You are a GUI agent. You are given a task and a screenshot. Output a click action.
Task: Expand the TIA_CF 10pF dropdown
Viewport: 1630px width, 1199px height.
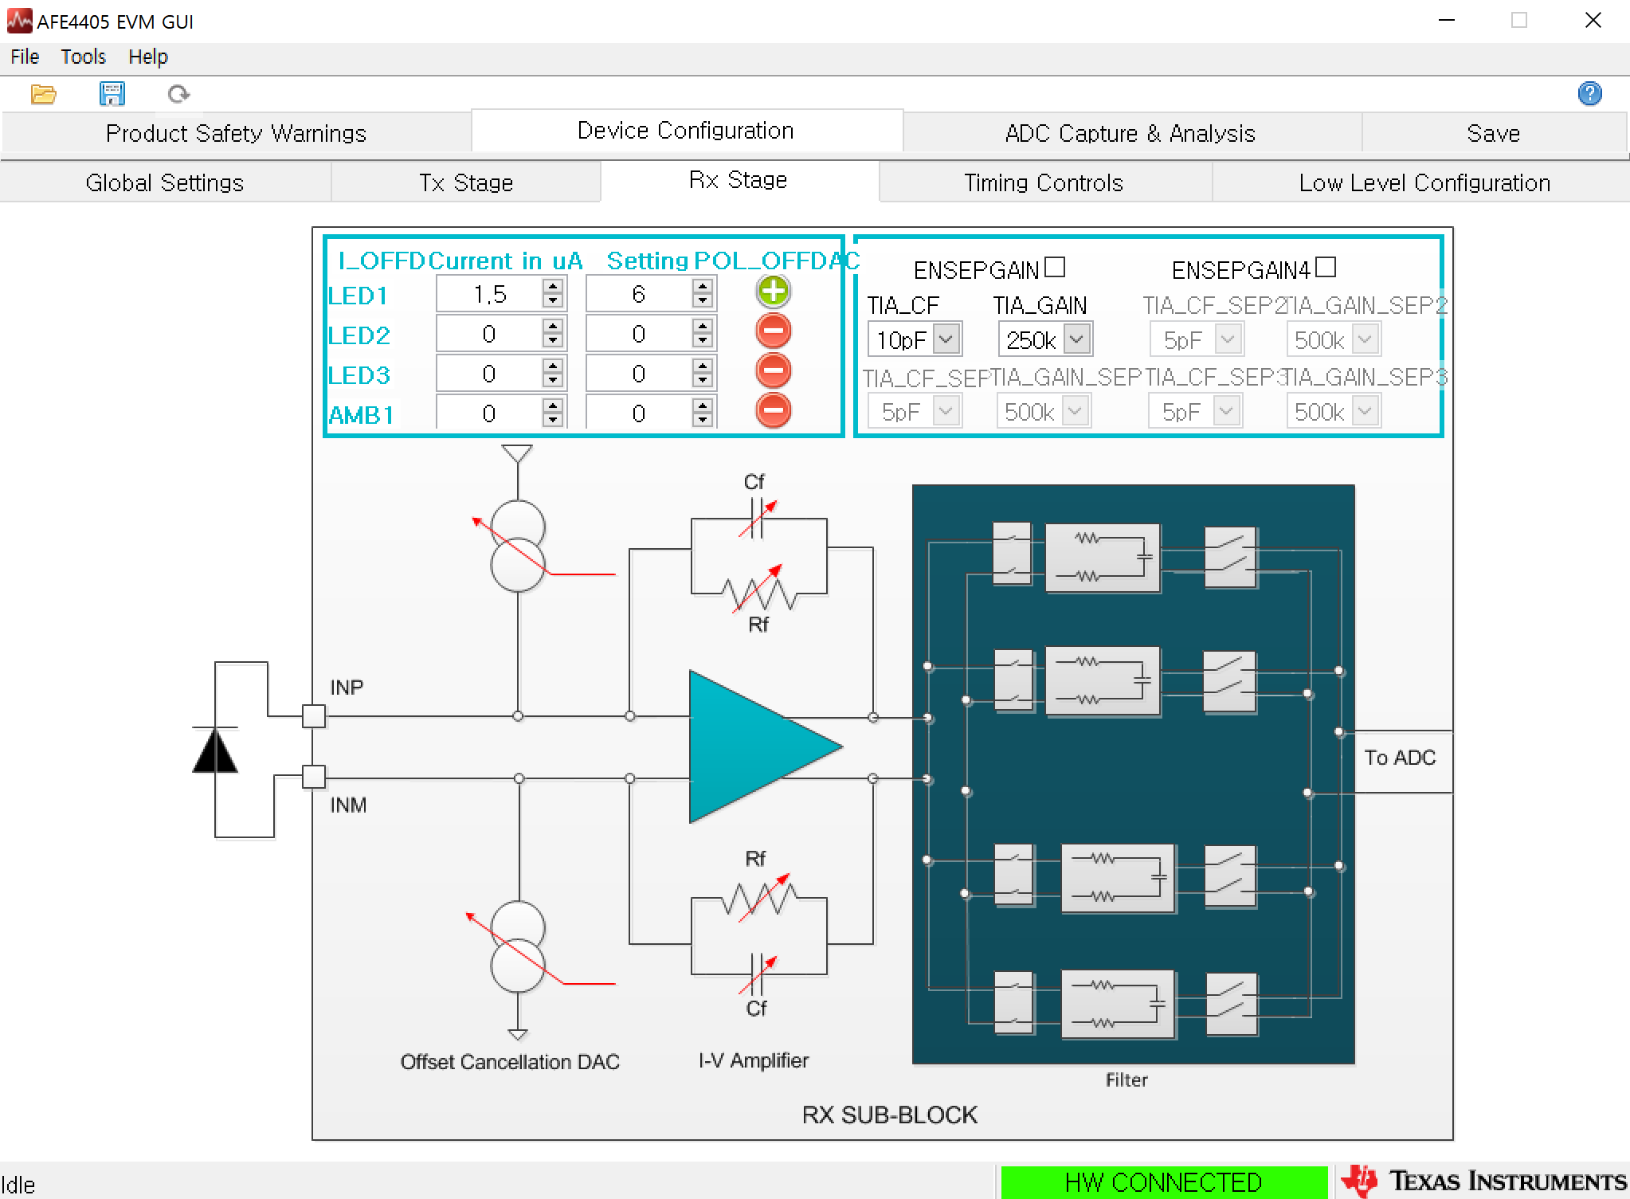click(x=946, y=339)
